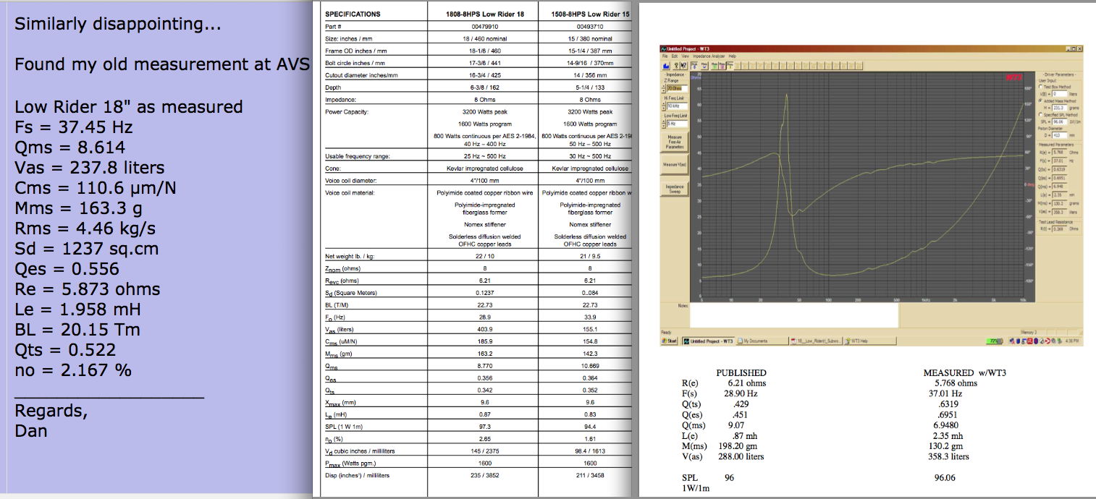Click inside the Notes text box
The height and width of the screenshot is (499, 1096).
coord(793,315)
